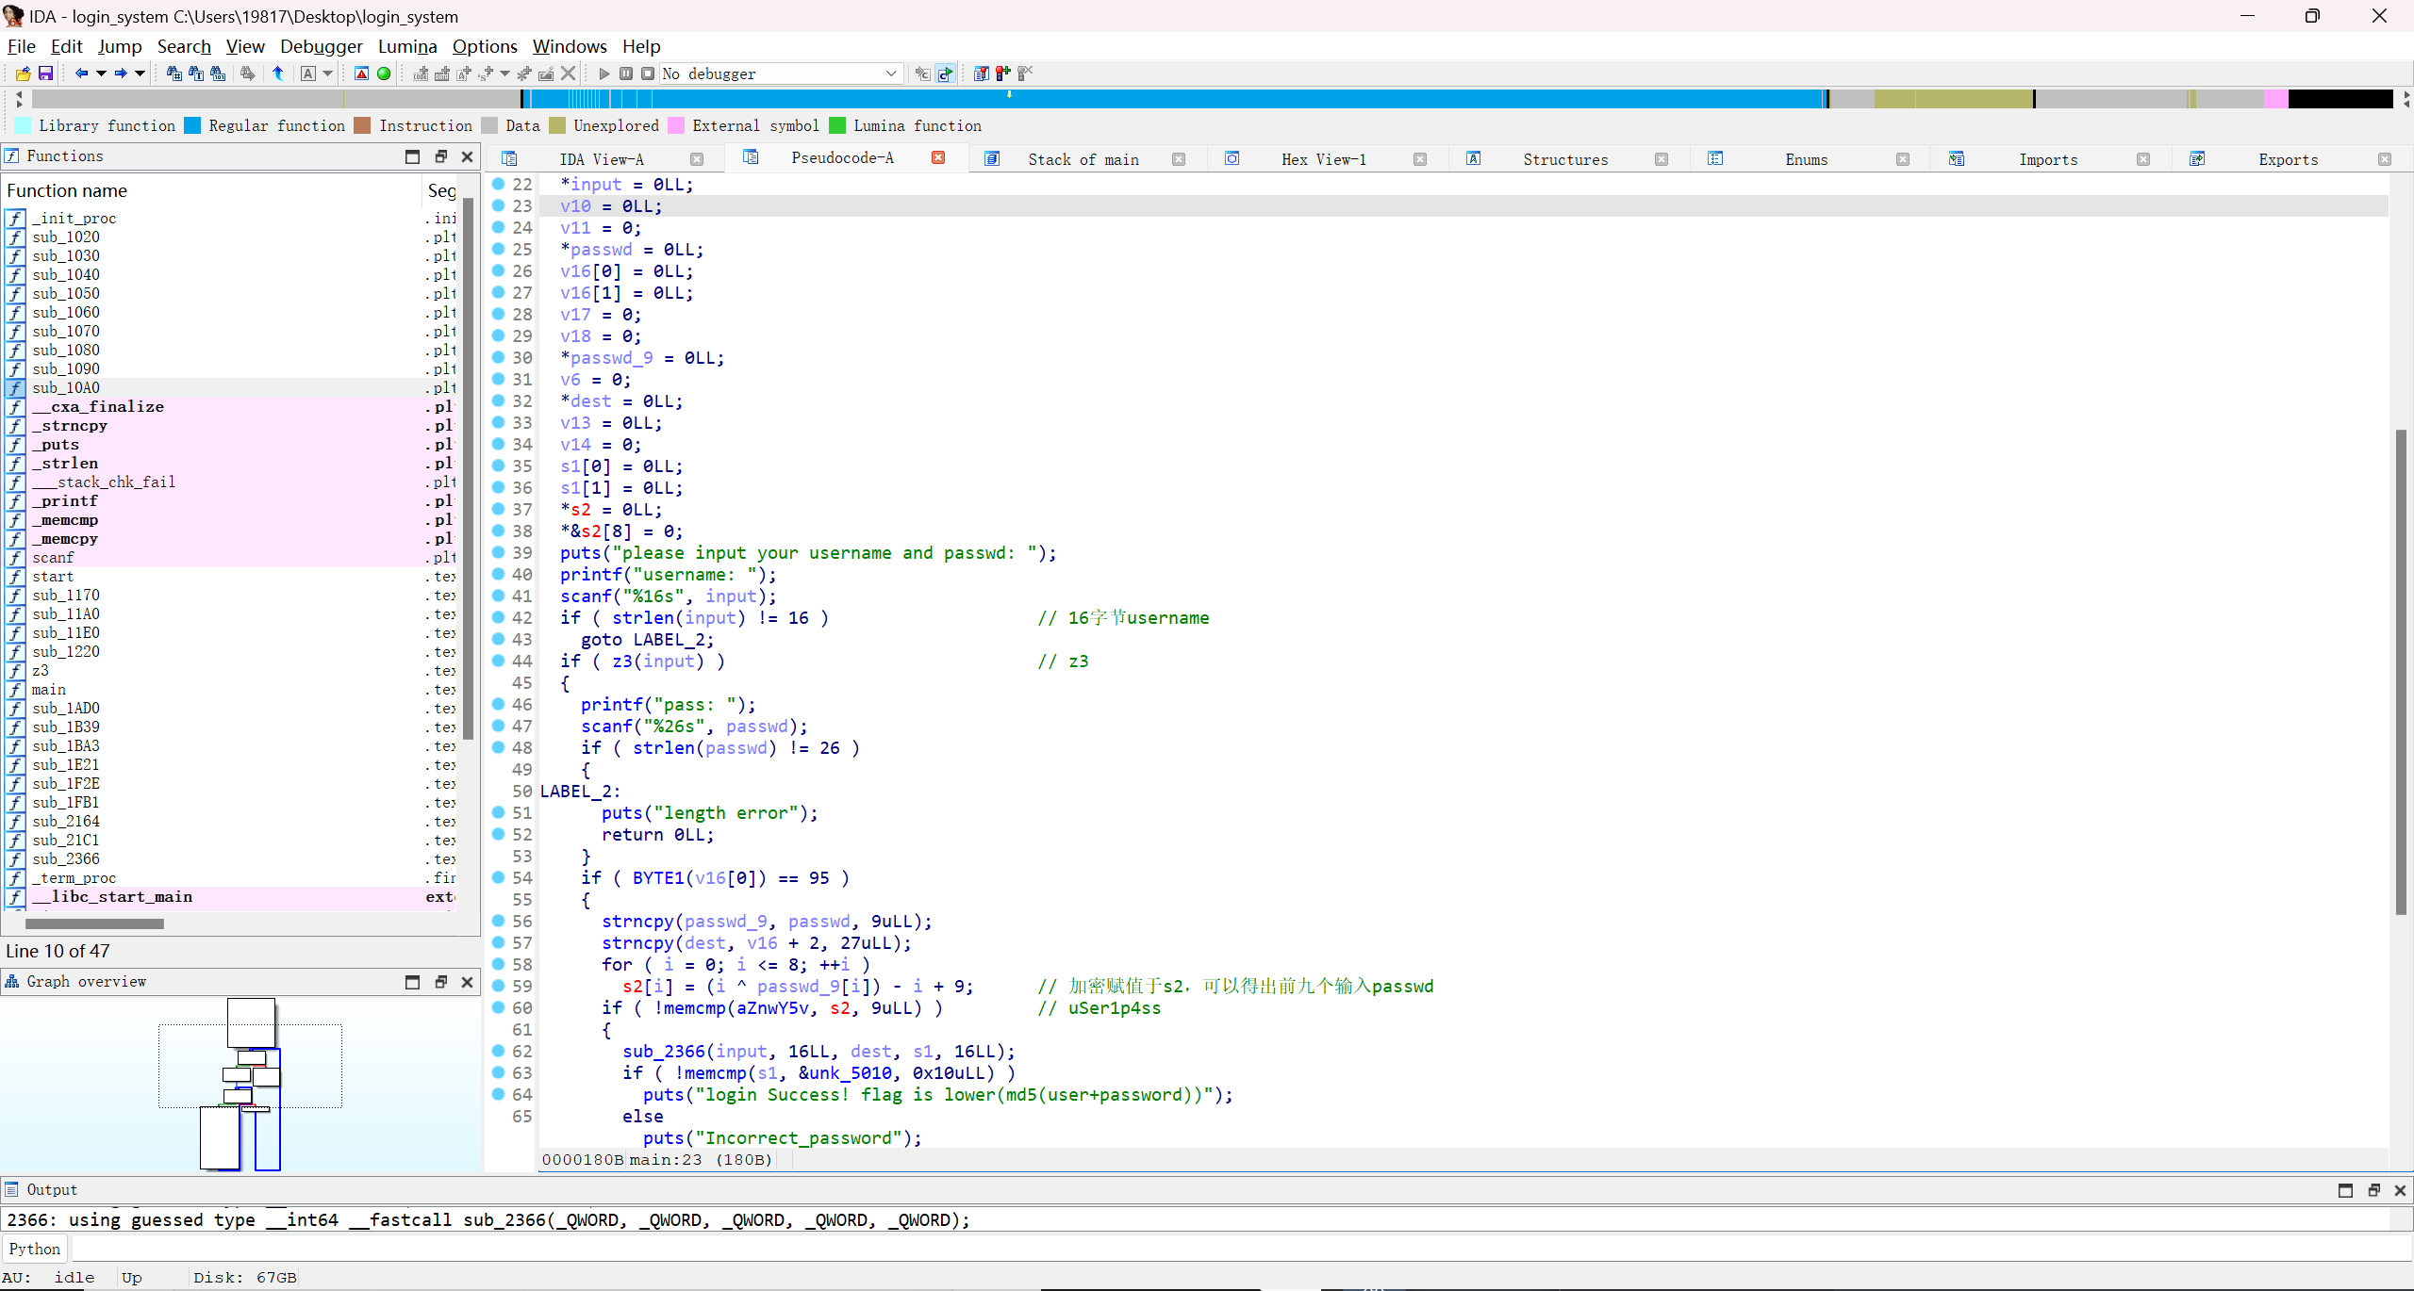This screenshot has height=1291, width=2414.
Task: Click the Save database floppy icon
Action: pos(45,74)
